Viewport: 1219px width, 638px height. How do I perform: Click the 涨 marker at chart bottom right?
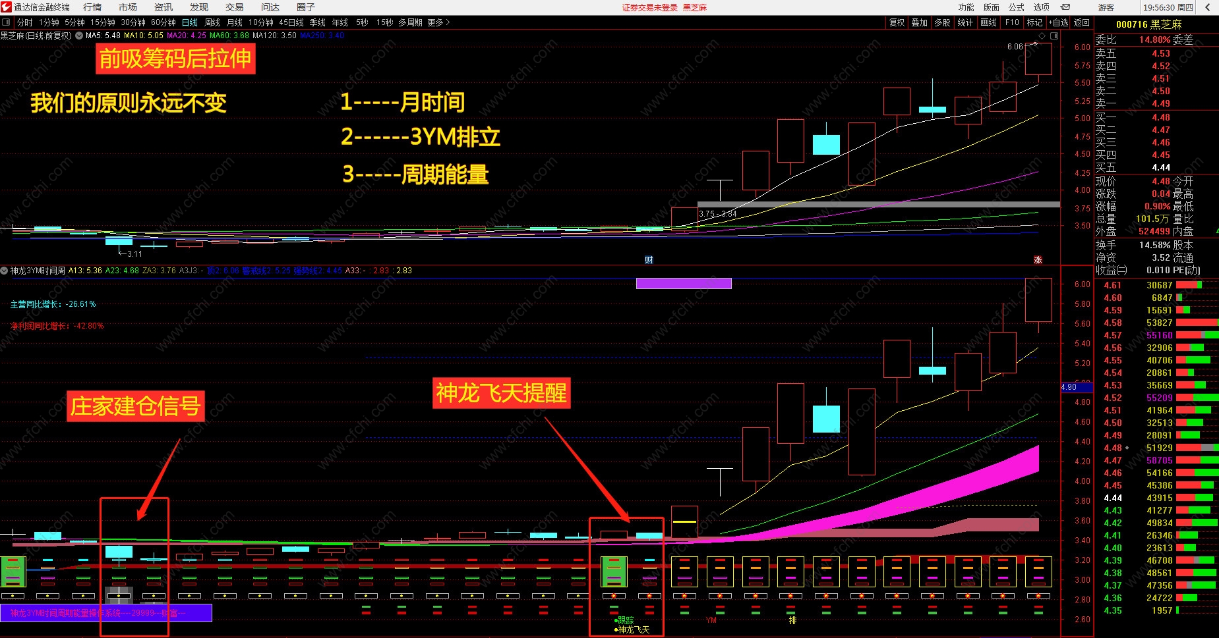click(1038, 260)
